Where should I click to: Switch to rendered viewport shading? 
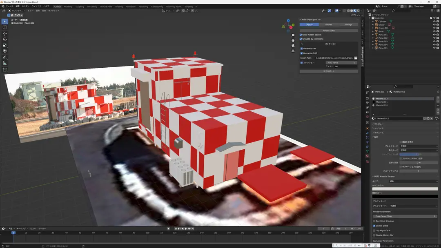(x=358, y=11)
